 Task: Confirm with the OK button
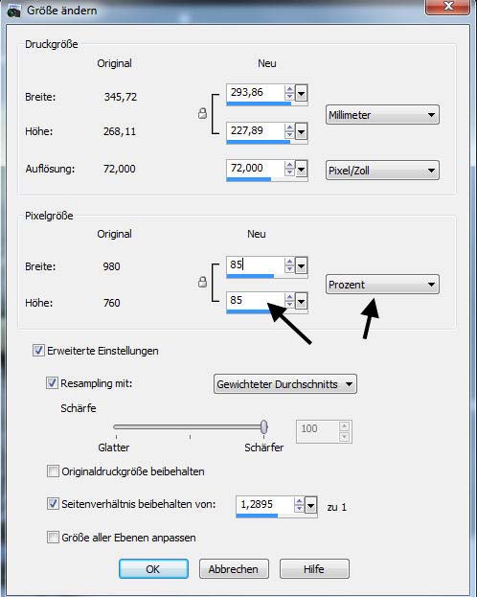(153, 569)
